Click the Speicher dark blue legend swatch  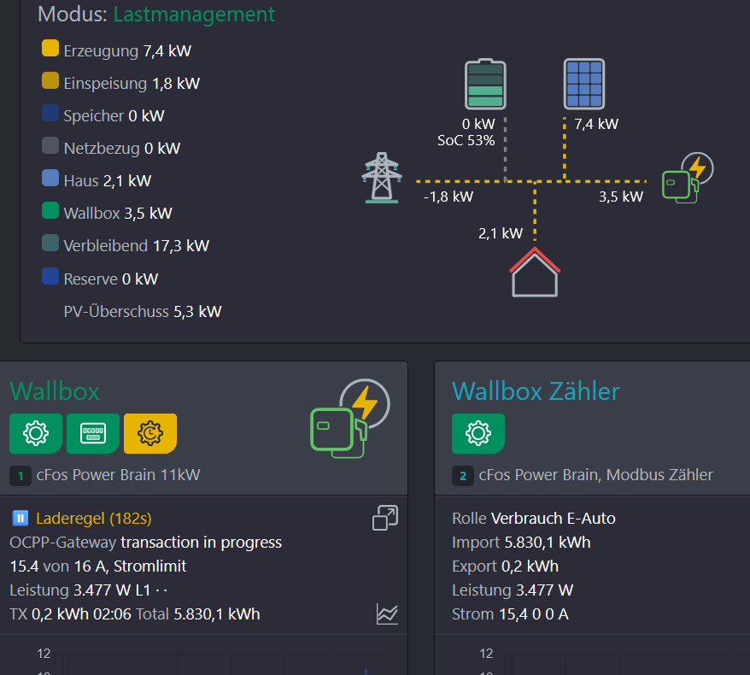pyautogui.click(x=50, y=113)
